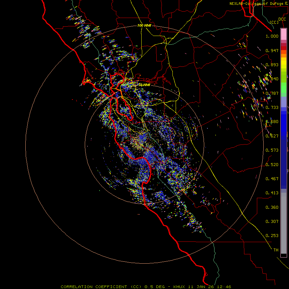Click the [CC] legend title
This screenshot has width=289, height=289.
pyautogui.click(x=274, y=22)
